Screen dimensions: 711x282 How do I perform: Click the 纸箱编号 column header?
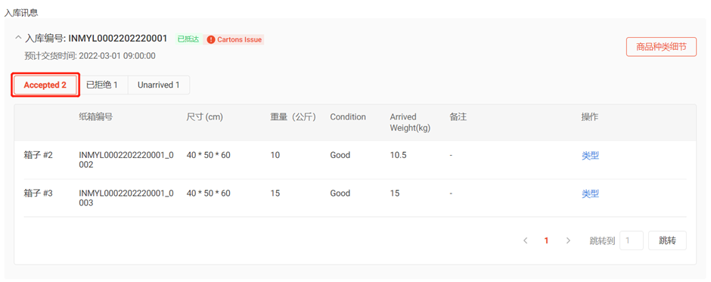(95, 117)
